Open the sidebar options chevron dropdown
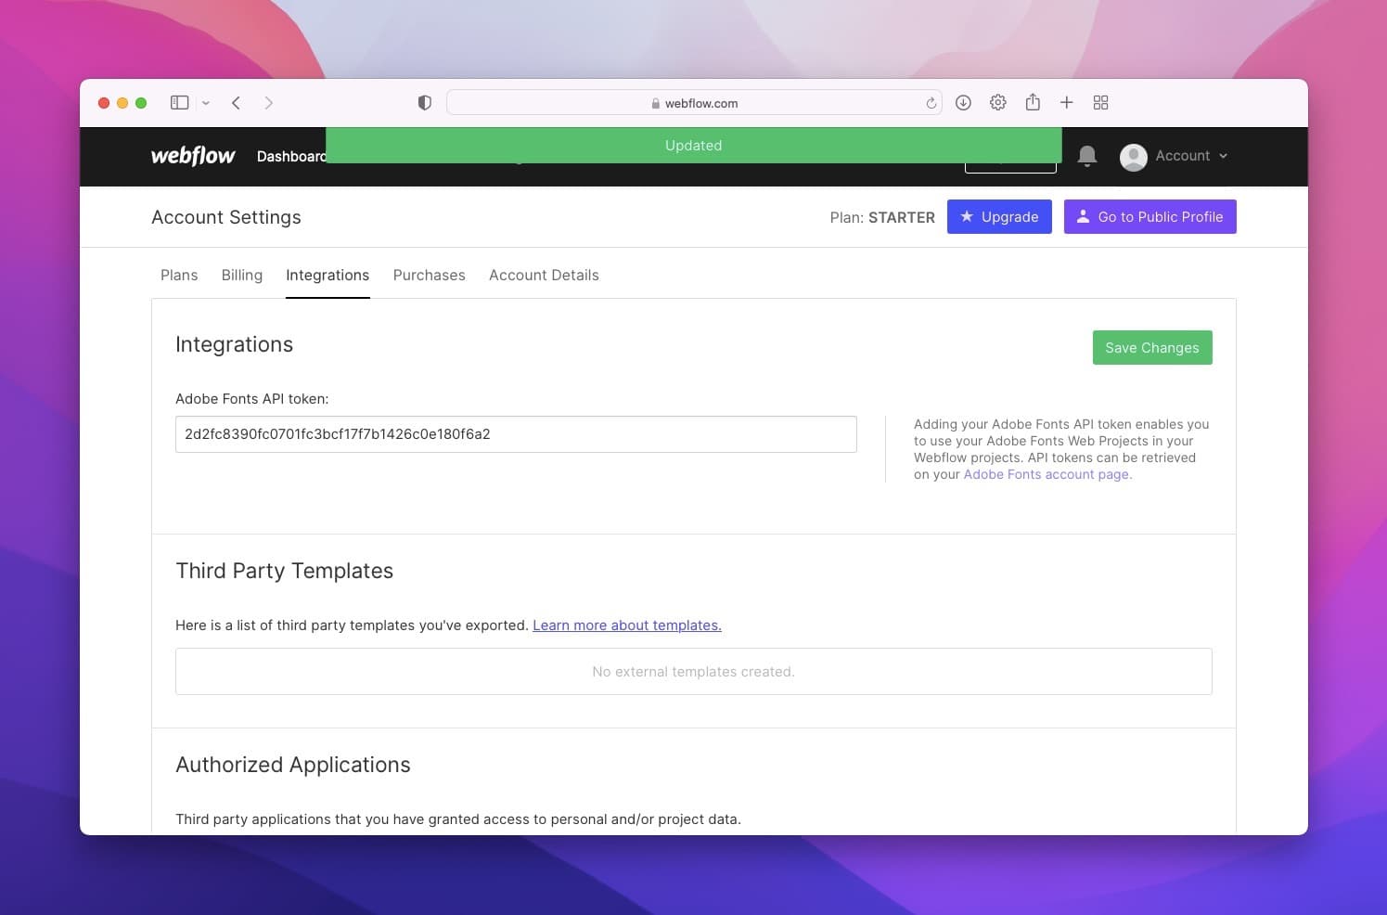The height and width of the screenshot is (915, 1387). tap(206, 103)
